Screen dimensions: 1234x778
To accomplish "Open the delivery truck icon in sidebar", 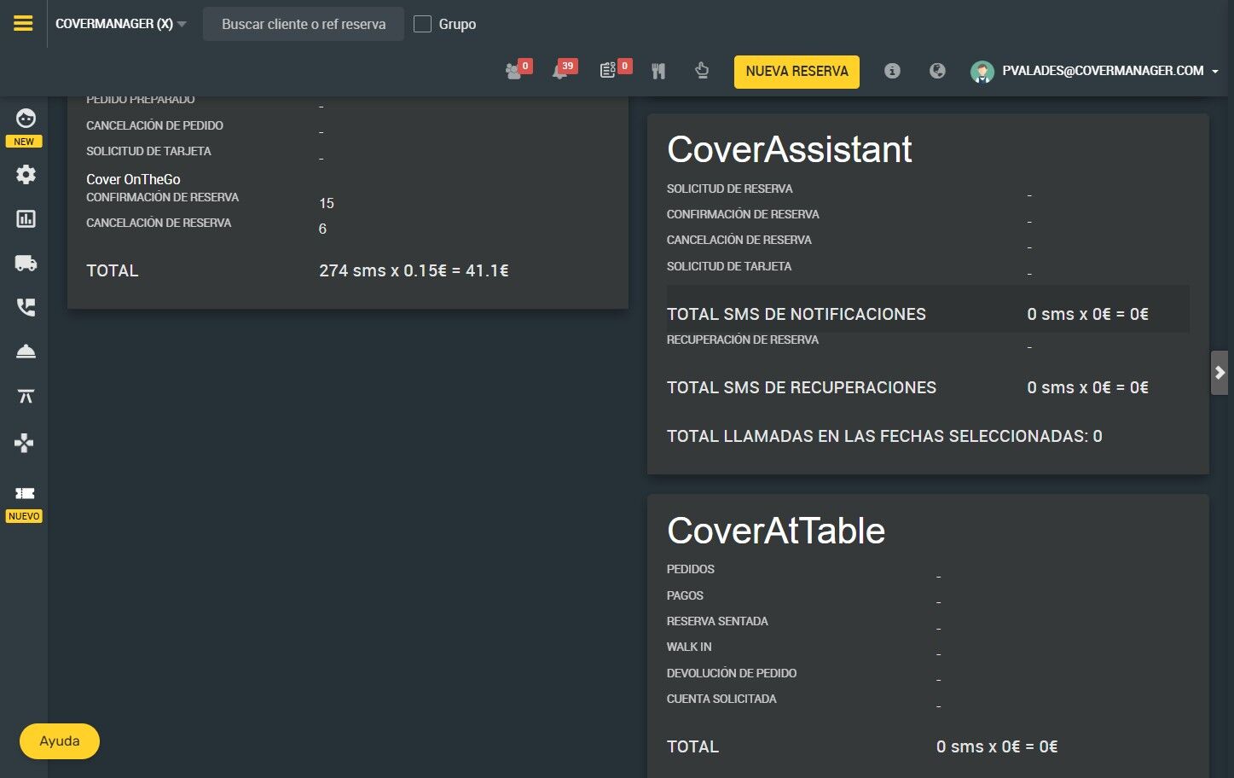I will [x=26, y=264].
